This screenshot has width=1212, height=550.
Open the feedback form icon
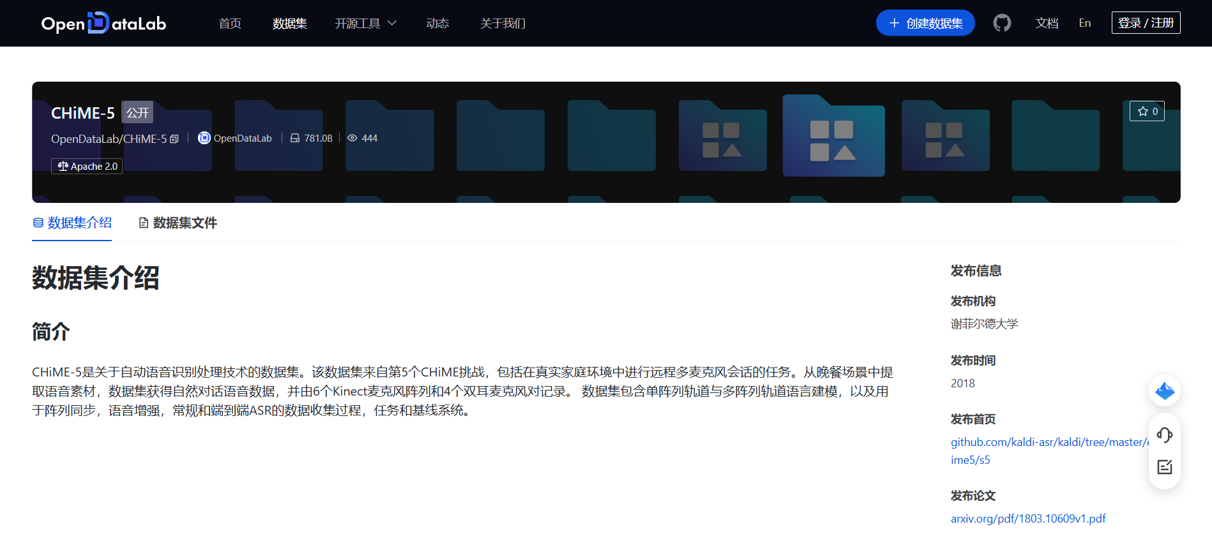tap(1165, 467)
